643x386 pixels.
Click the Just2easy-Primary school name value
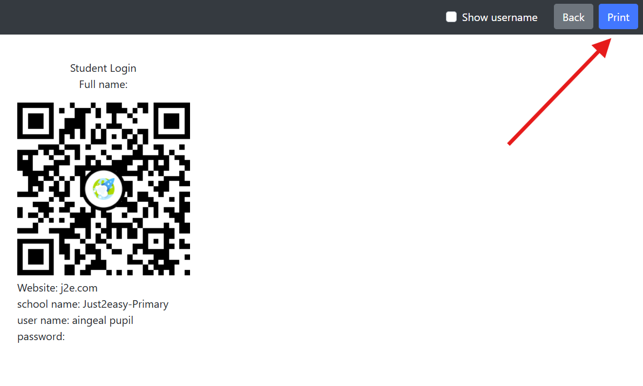[x=125, y=304]
